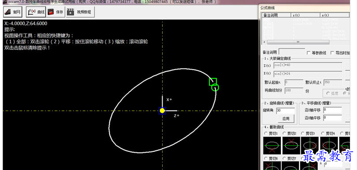Click the 旋转角 rotation angle field
Image resolution: width=357 pixels, height=170 pixels.
point(285,111)
